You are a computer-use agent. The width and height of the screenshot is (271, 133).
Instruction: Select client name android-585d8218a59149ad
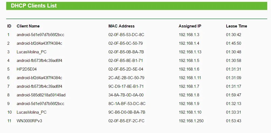[41, 95]
